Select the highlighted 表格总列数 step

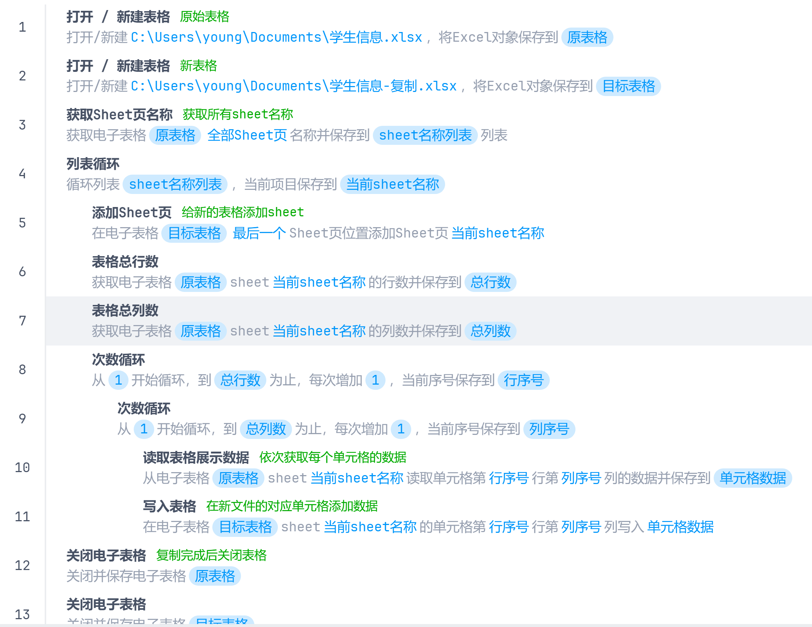tap(125, 311)
